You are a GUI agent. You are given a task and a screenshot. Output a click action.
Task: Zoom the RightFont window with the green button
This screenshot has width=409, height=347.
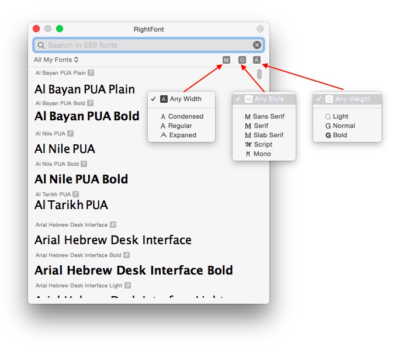pos(60,29)
